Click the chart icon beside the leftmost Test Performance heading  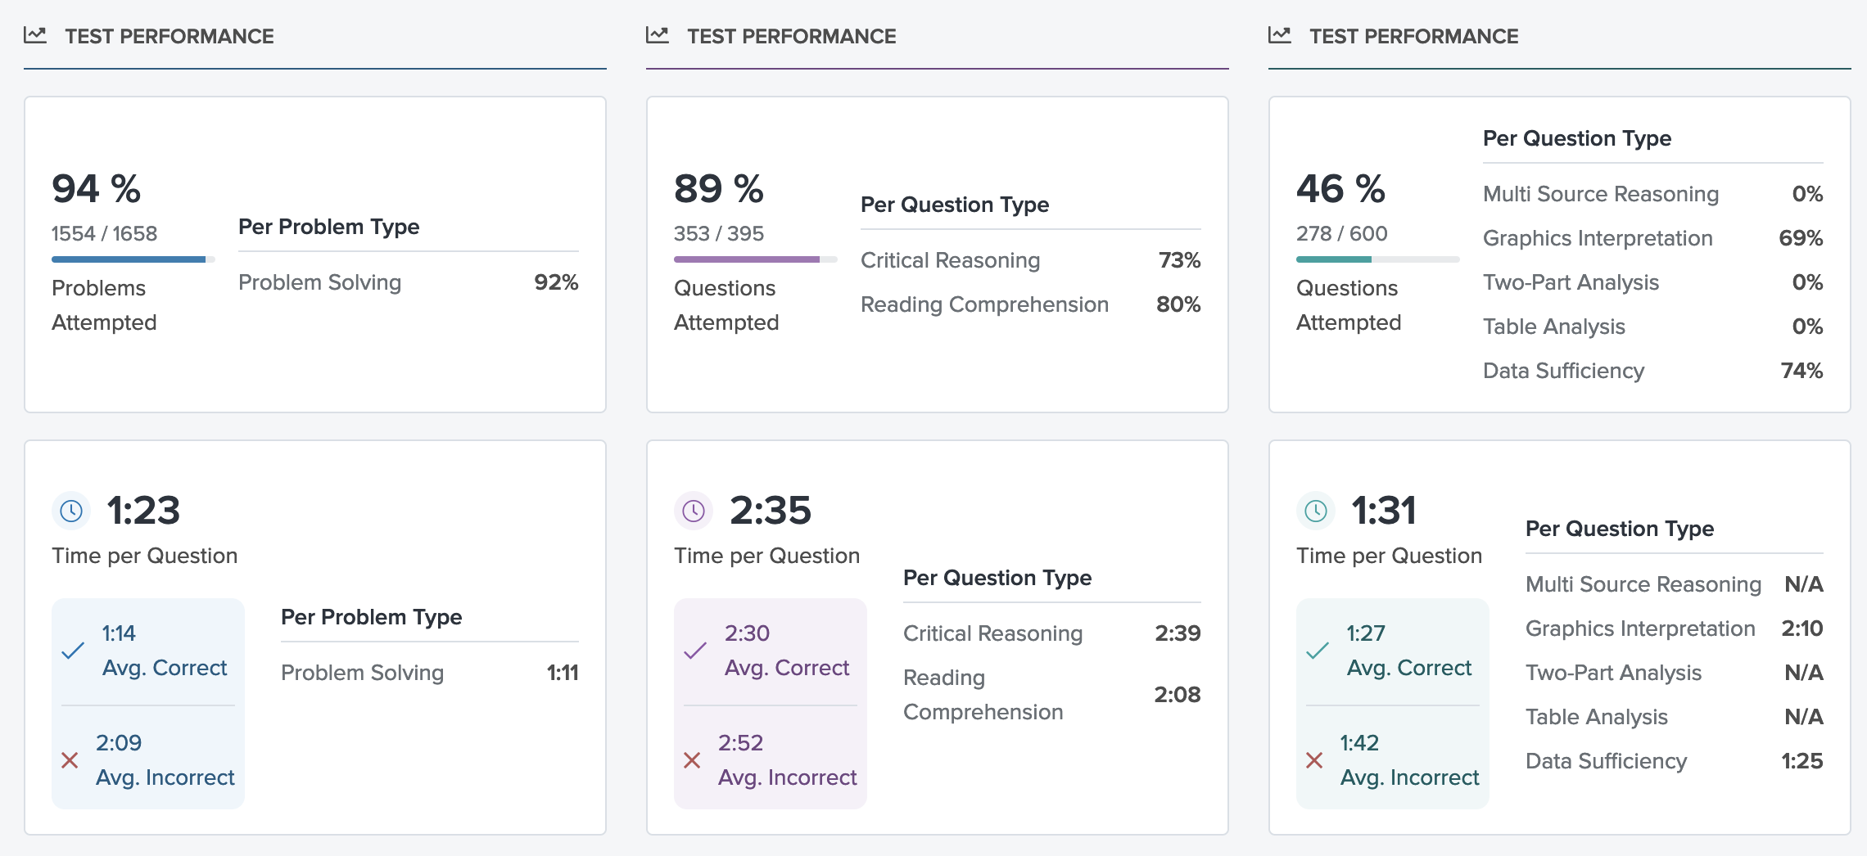pyautogui.click(x=35, y=35)
